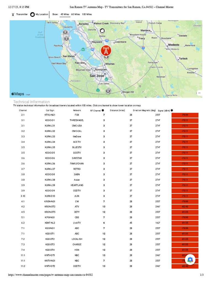Viewport: 212px width, 282px height.
Task: Click channel 6.2 to show tower location
Action: 23,223
